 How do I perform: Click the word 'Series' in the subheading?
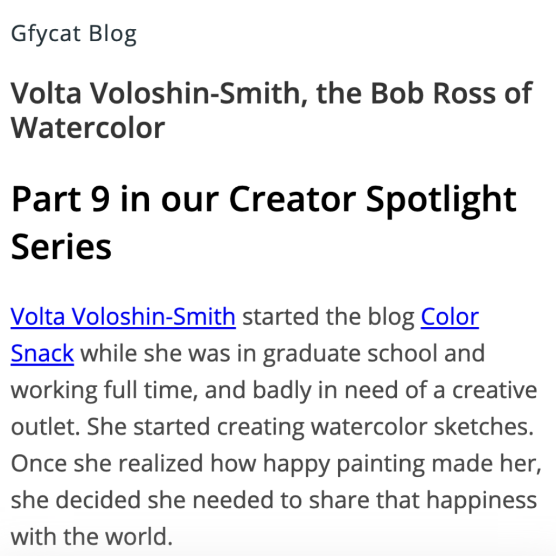61,247
